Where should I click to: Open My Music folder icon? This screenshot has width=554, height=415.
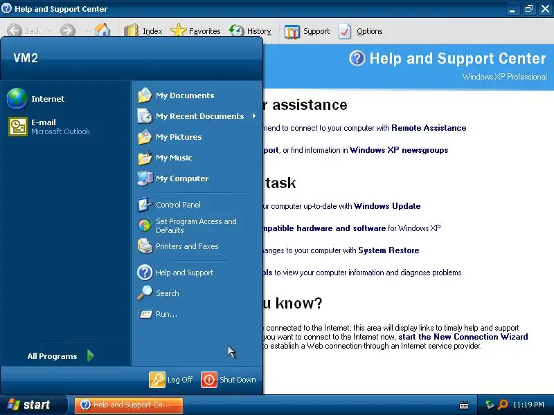(x=145, y=158)
